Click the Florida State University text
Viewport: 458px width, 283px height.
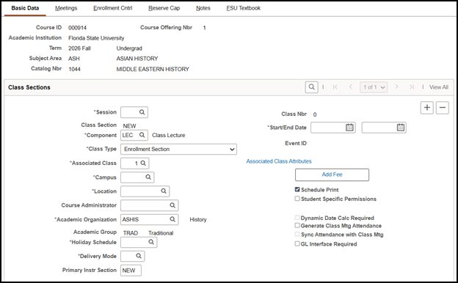tap(96, 38)
